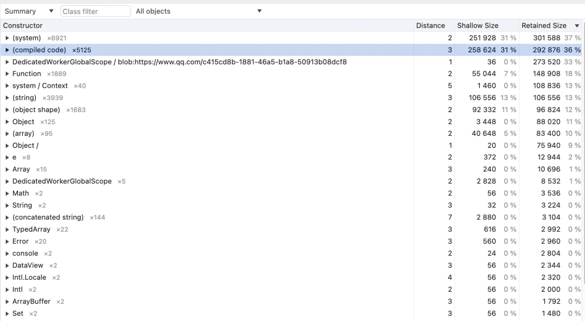The height and width of the screenshot is (321, 585).
Task: Expand the Function constructor row
Action: point(7,74)
